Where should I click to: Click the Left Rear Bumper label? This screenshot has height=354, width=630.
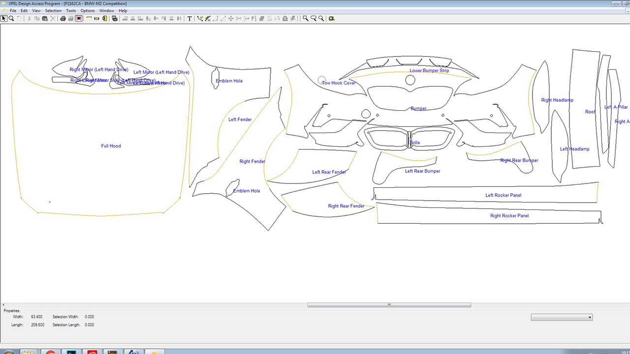coord(422,171)
